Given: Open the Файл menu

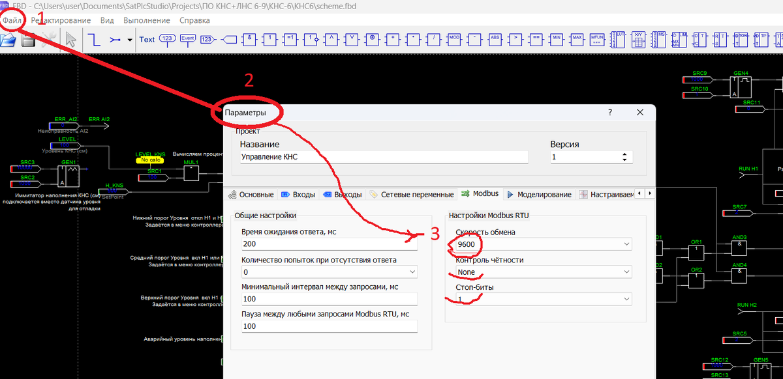Looking at the screenshot, I should (x=12, y=20).
